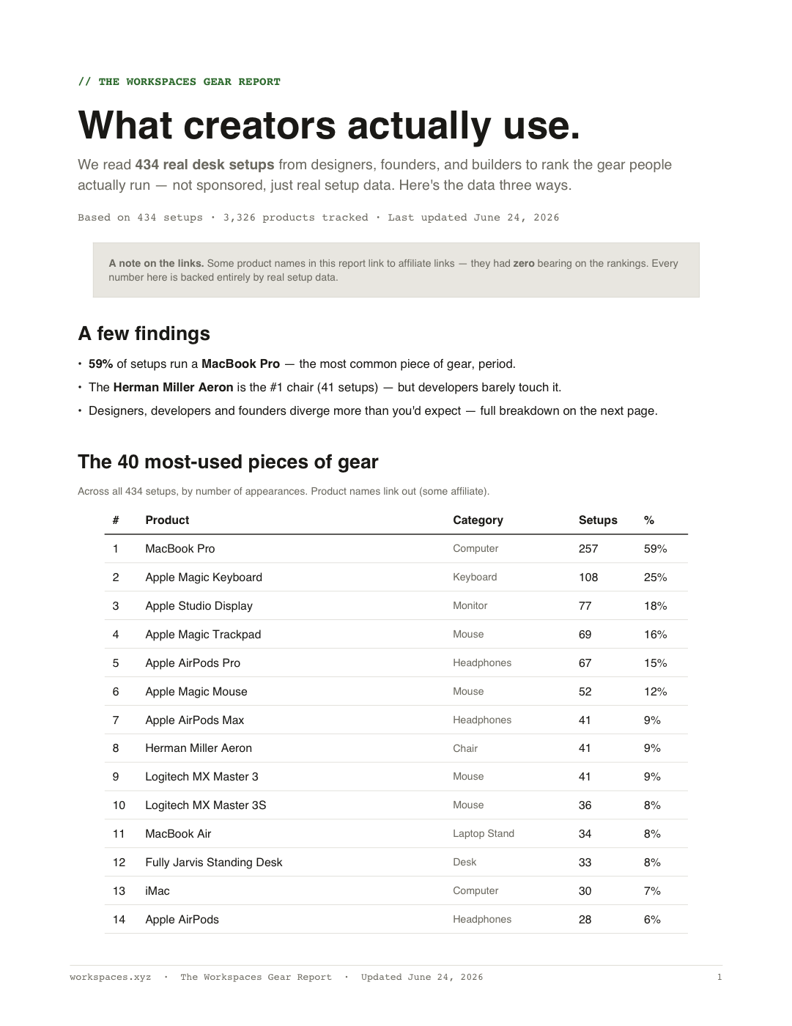Click workspaces.xyz in the page footer

tap(111, 977)
